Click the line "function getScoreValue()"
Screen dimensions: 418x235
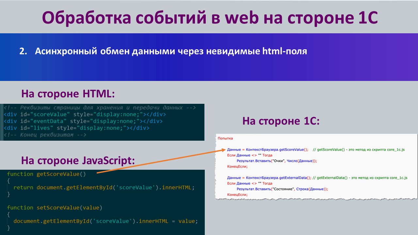pyautogui.click(x=46, y=174)
